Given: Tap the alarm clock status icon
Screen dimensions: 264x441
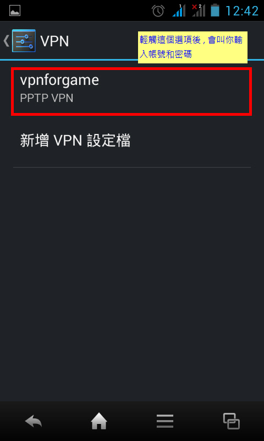Looking at the screenshot, I should tap(158, 10).
